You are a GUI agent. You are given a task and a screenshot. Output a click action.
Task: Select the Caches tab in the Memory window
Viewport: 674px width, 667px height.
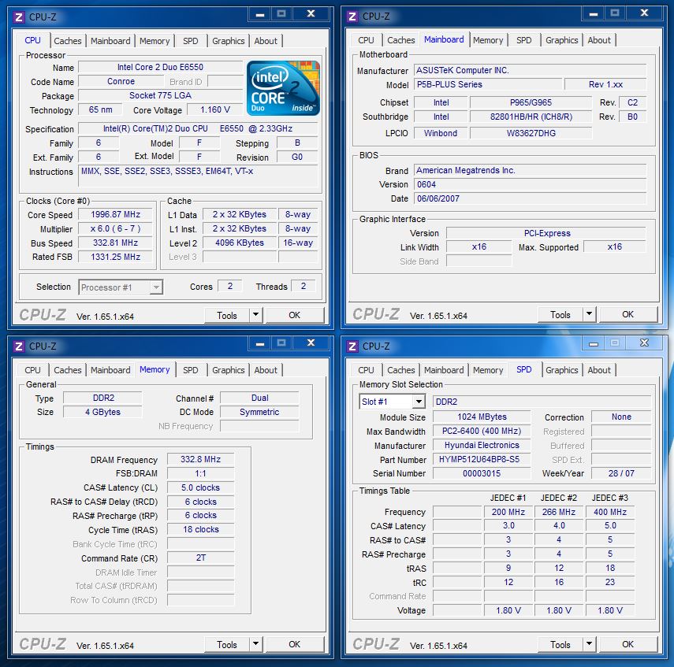pos(68,370)
